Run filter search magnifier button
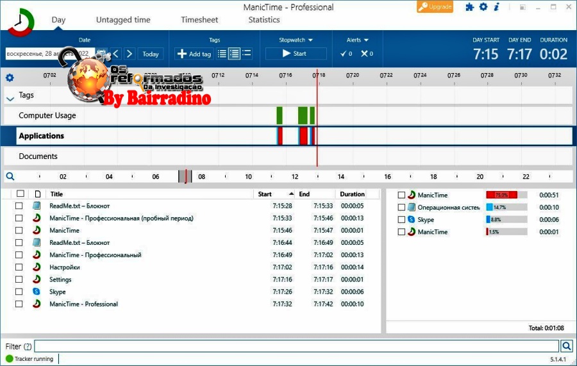 pos(567,345)
